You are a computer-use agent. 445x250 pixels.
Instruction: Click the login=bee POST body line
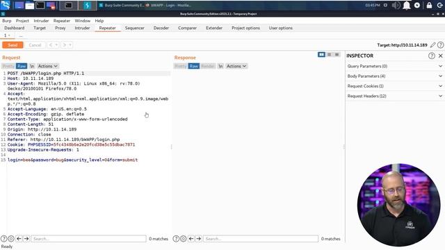pyautogui.click(x=72, y=160)
